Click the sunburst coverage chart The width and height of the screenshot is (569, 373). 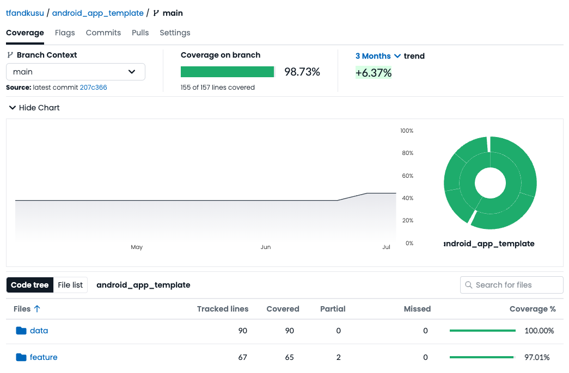pyautogui.click(x=490, y=183)
